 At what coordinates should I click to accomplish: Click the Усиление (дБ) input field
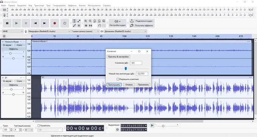pyautogui.click(x=136, y=63)
